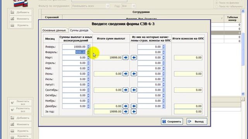Viewport: 248px width, 139px height.
Task: Open the 'Год' dropdown
Action: (134, 6)
